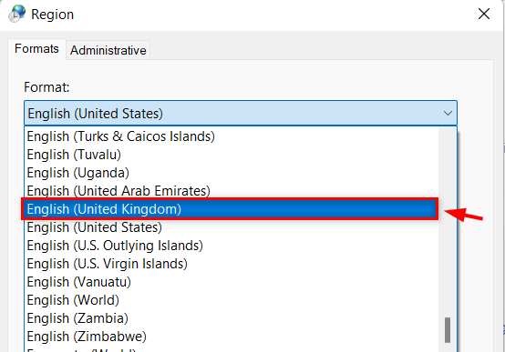Pick English (Tuvalu) from the format list

232,155
